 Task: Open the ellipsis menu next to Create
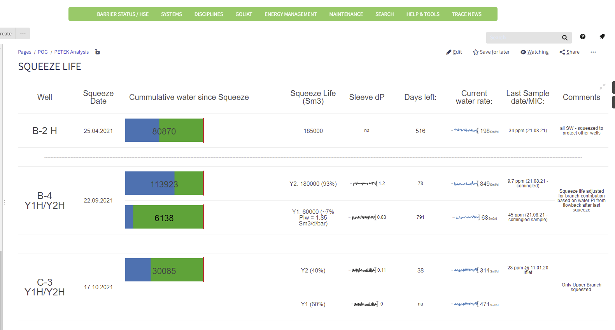[23, 33]
